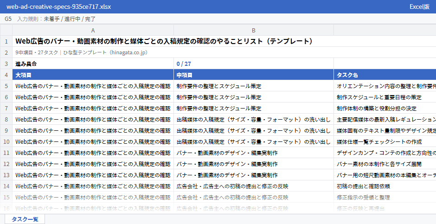Image resolution: width=436 pixels, height=224 pixels.
Task: Click the select-all corner box
Action: [6, 30]
